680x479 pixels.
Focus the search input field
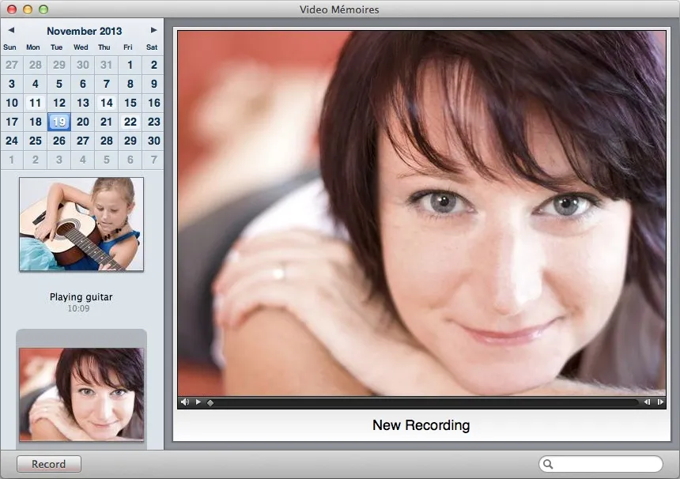tap(601, 464)
